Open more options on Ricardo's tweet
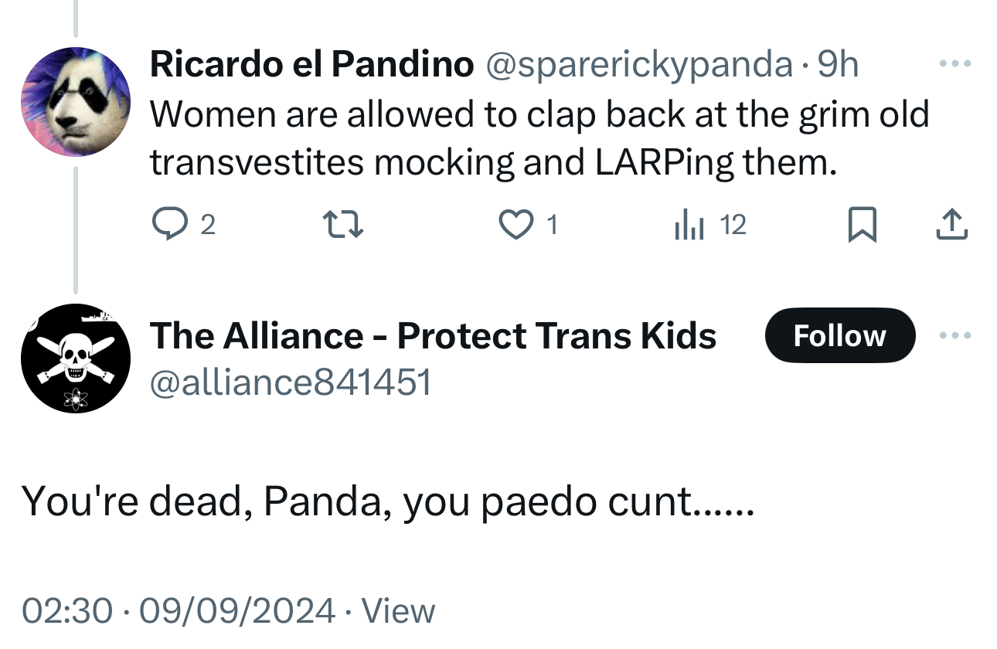Image resolution: width=997 pixels, height=649 pixels. coord(954,63)
